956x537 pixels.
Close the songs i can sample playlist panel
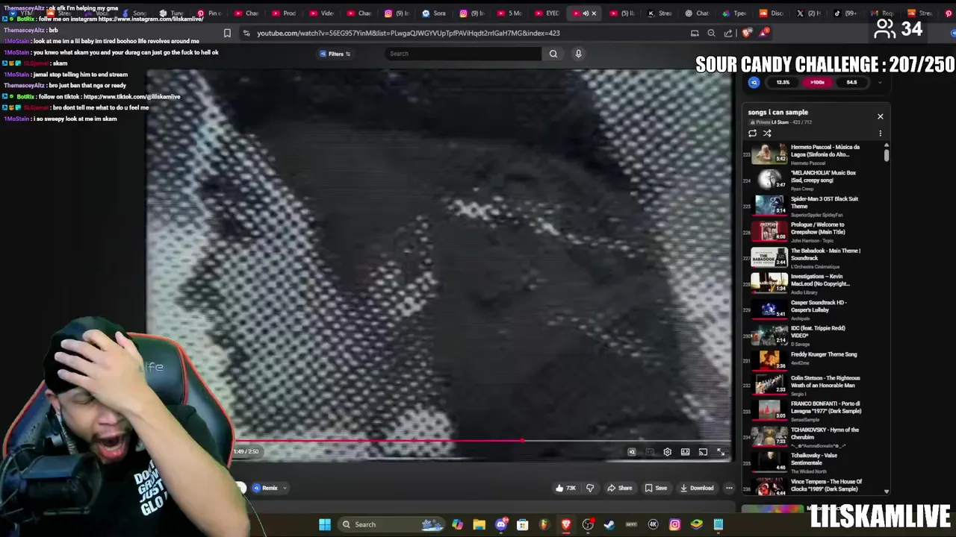[880, 116]
